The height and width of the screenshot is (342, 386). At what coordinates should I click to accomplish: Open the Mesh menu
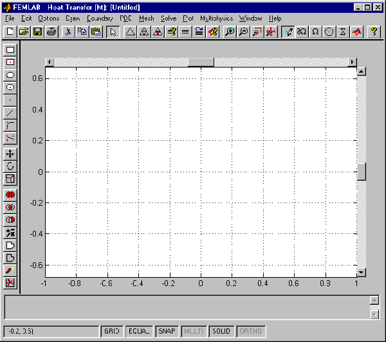pyautogui.click(x=146, y=19)
